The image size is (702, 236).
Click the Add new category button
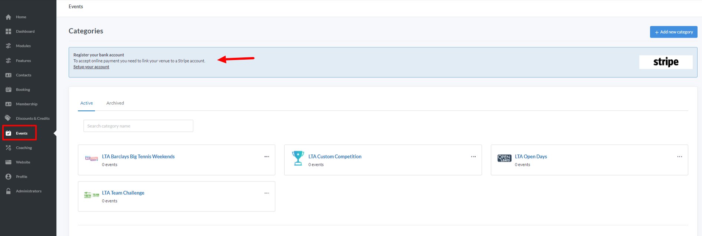point(673,32)
